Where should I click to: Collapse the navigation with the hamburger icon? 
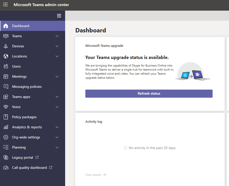(59, 16)
